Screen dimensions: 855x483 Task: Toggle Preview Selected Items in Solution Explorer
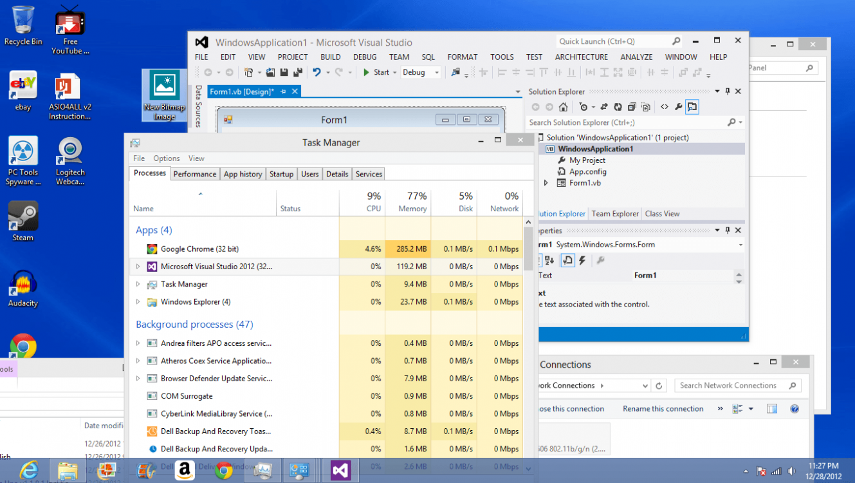coord(692,107)
